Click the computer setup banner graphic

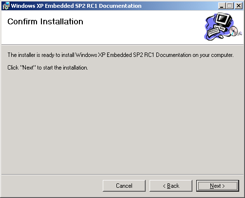(223, 27)
